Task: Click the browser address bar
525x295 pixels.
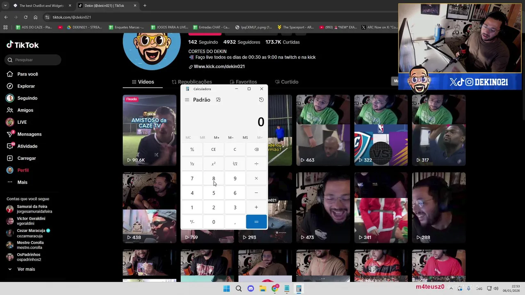Action: click(x=221, y=17)
